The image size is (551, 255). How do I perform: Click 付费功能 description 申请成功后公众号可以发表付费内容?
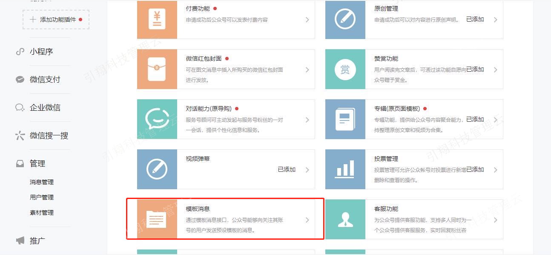pos(227,20)
